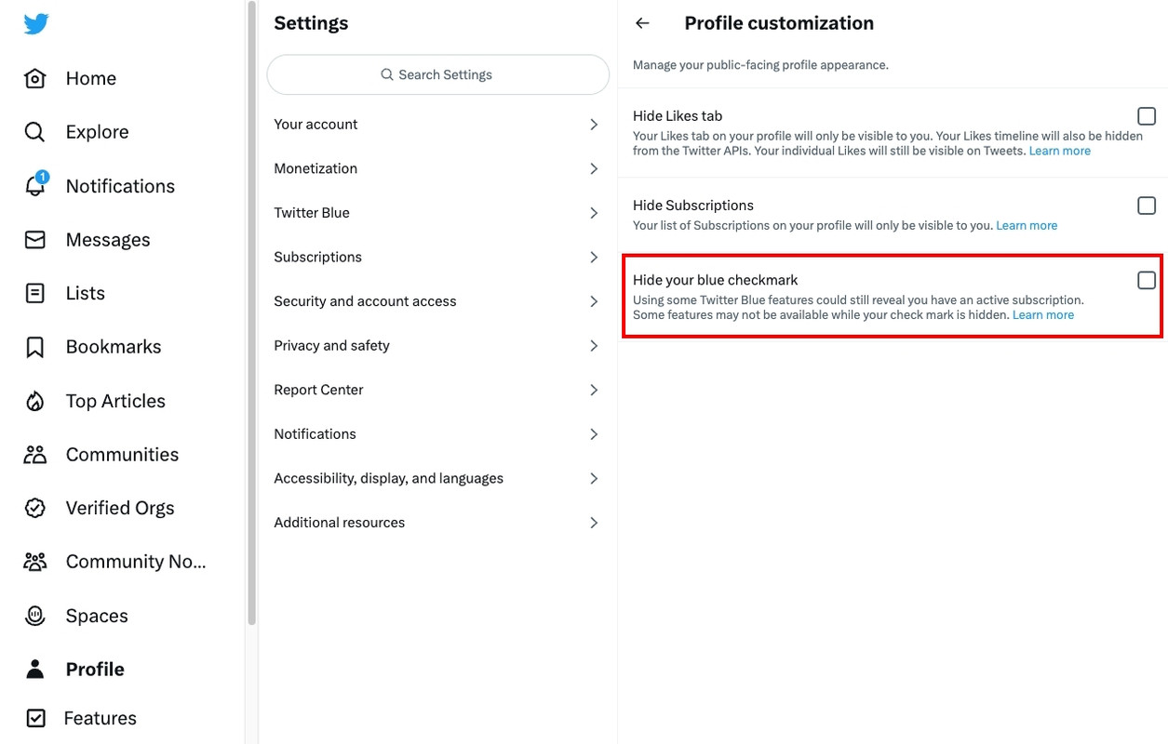Viewport: 1168px width, 744px height.
Task: Follow Learn more link under Hide Subscriptions
Action: pos(1027,225)
